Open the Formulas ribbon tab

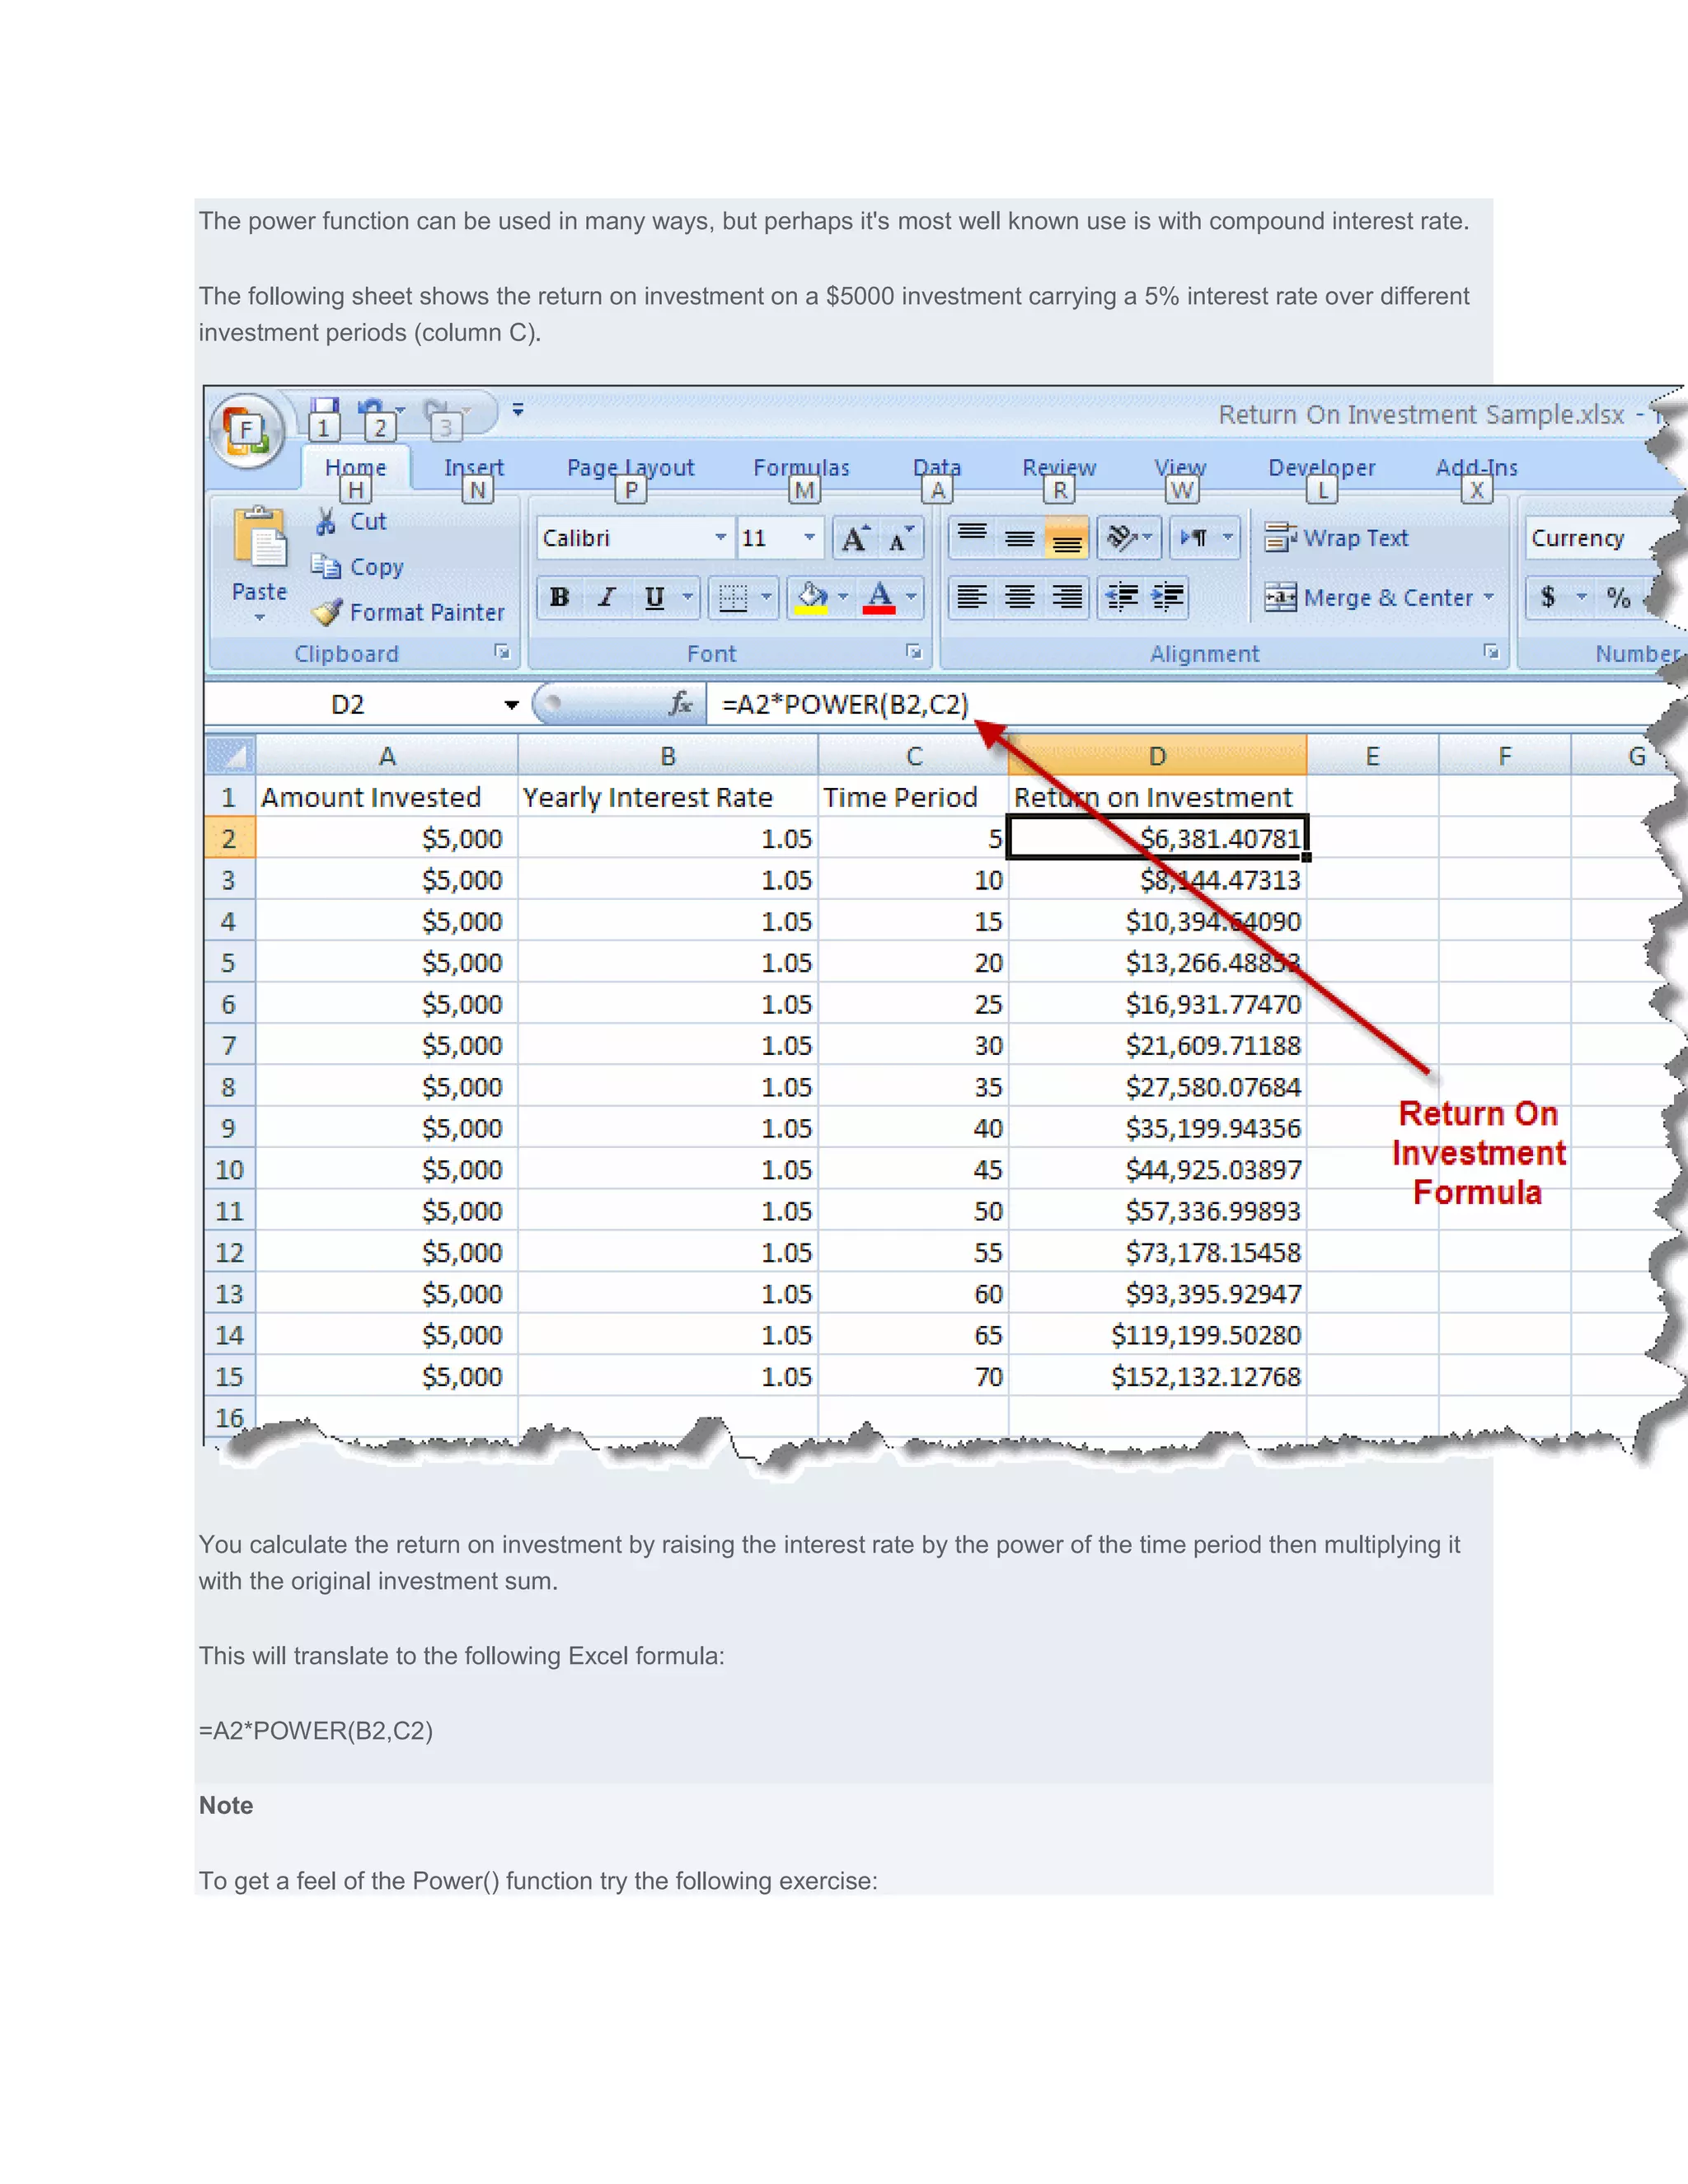pyautogui.click(x=801, y=467)
